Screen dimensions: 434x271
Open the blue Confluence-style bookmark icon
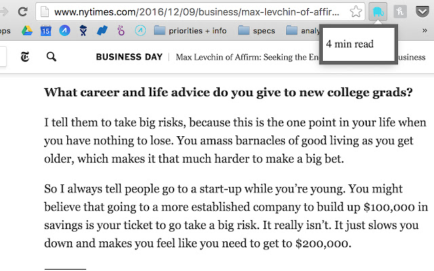(102, 30)
